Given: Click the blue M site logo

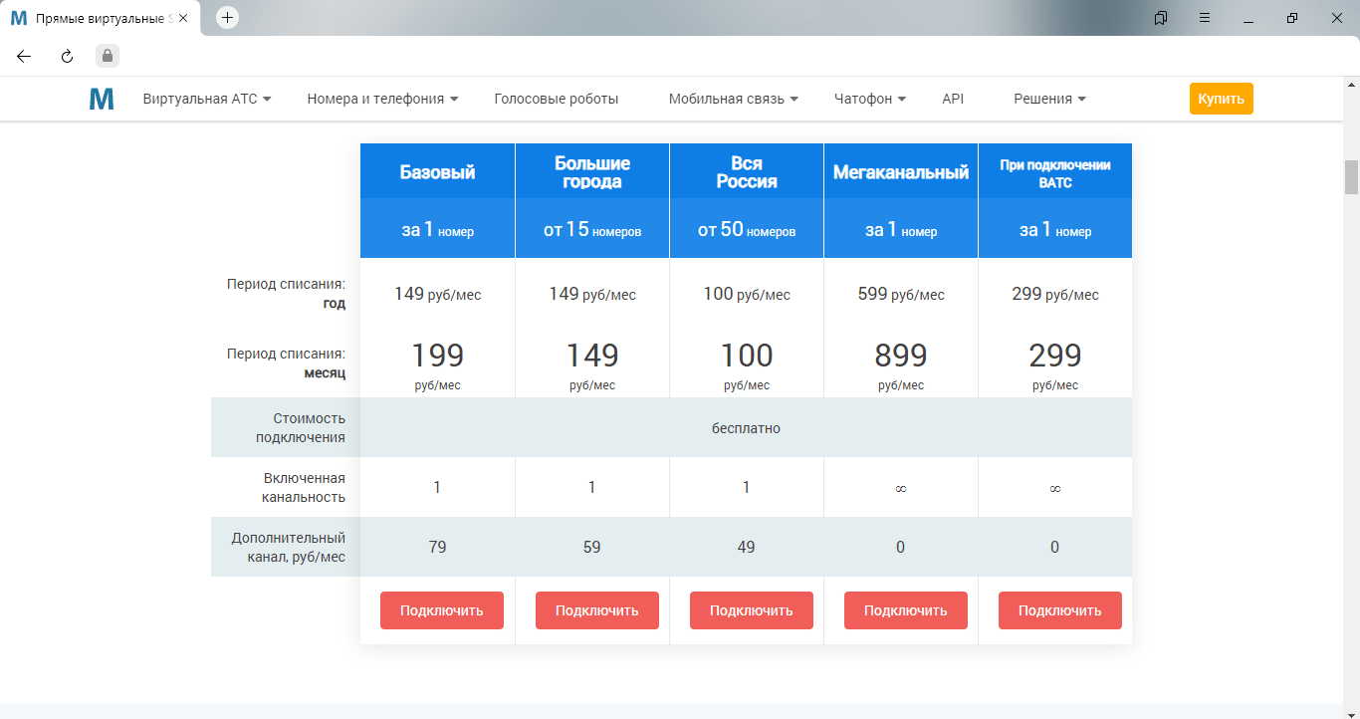Looking at the screenshot, I should coord(102,99).
